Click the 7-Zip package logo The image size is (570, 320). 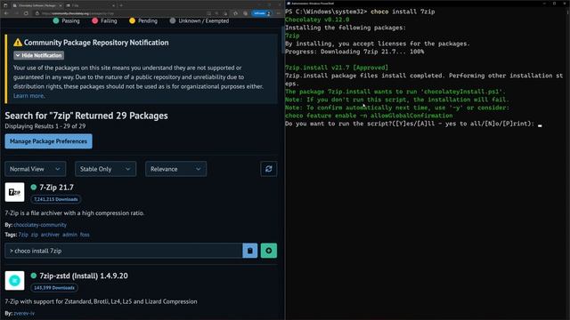click(14, 192)
